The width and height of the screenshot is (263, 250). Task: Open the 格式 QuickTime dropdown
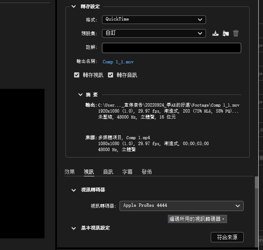click(154, 19)
